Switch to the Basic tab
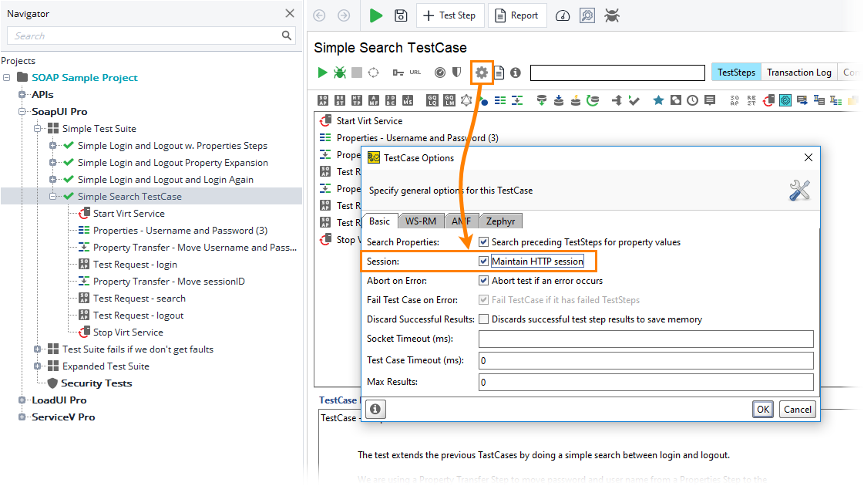 point(380,221)
